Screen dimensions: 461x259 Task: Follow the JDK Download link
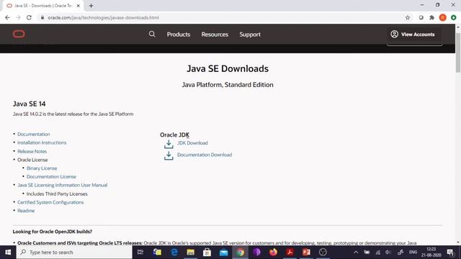(x=192, y=143)
